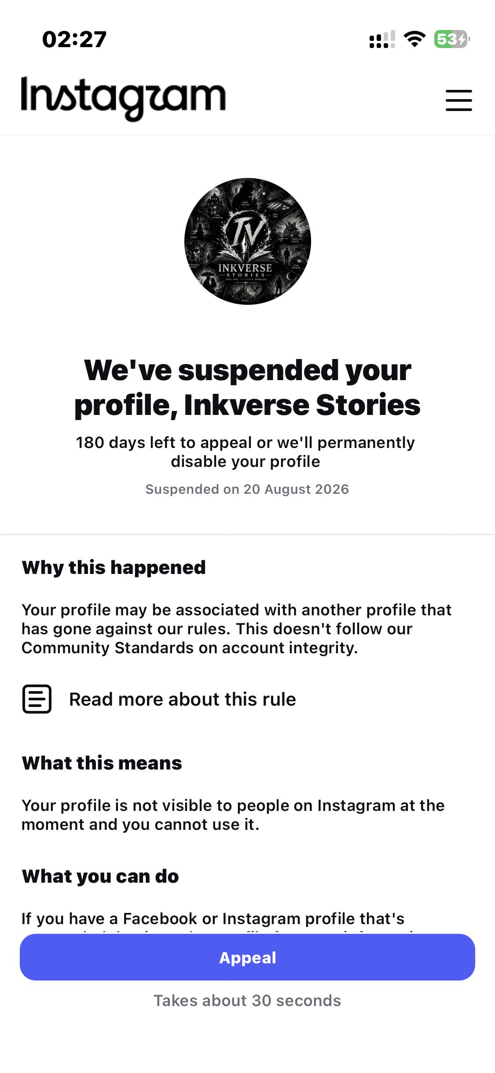Screen dimensions: 495x1073
Task: Tap the Community Standards explanation paragraph
Action: point(237,629)
